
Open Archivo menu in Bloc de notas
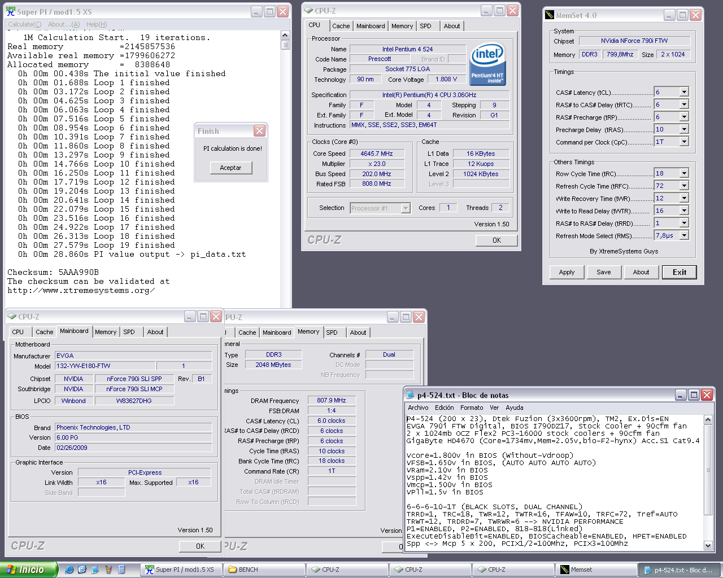point(418,408)
